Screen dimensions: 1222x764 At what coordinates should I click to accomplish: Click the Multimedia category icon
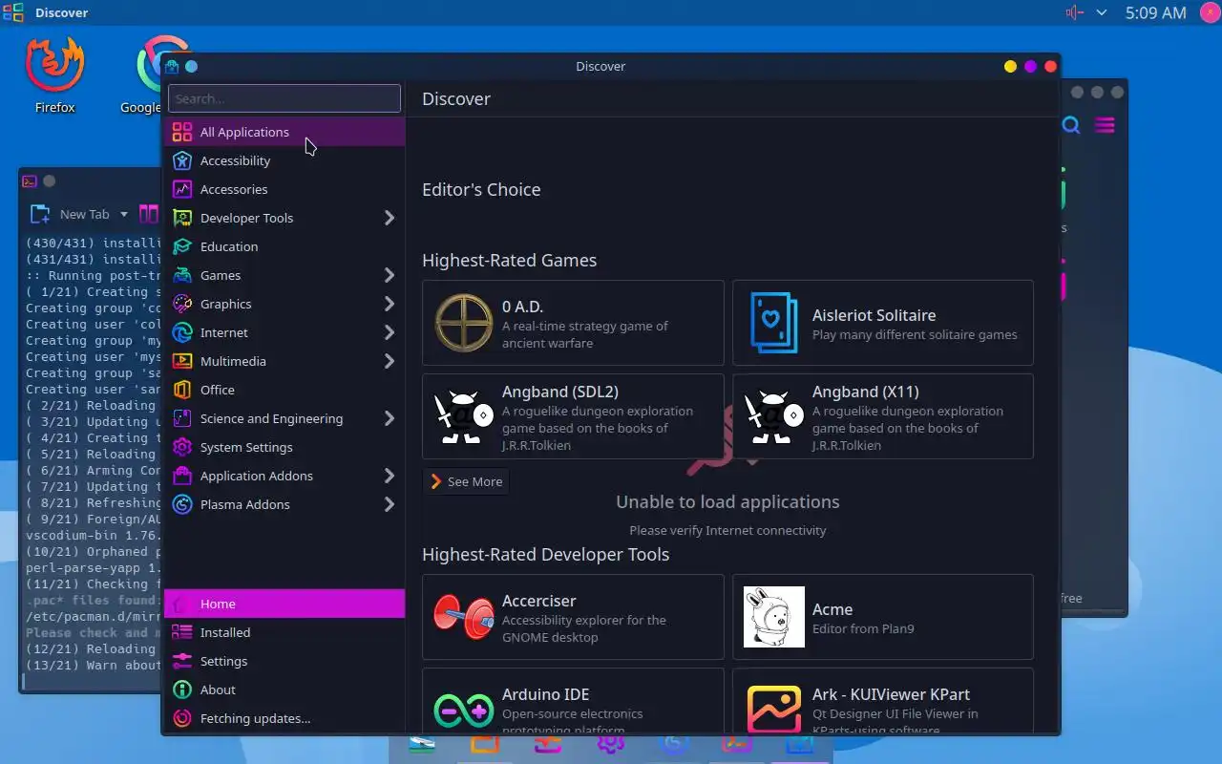[182, 361]
